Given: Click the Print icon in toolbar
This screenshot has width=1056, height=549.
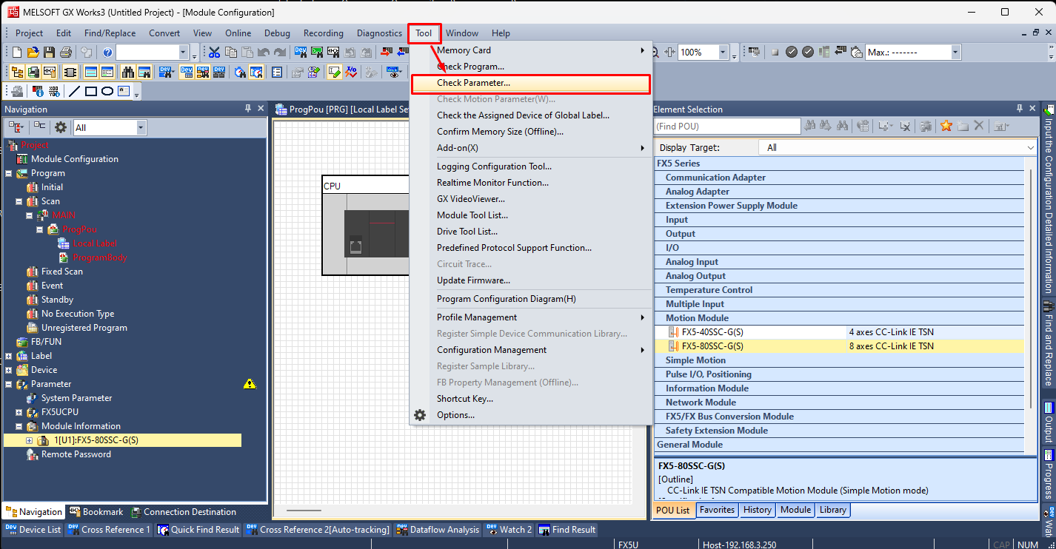Looking at the screenshot, I should tap(65, 53).
